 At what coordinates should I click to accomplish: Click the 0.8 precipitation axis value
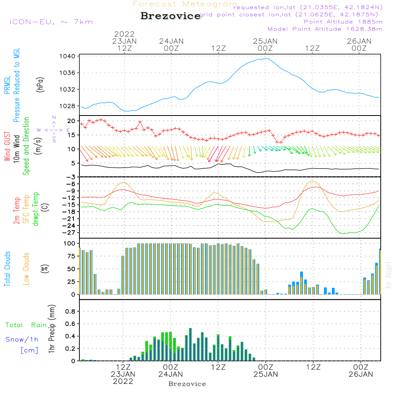[x=70, y=311]
